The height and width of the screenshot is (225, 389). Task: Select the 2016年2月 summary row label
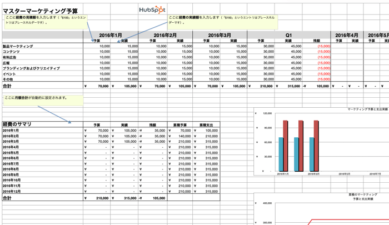point(11,136)
